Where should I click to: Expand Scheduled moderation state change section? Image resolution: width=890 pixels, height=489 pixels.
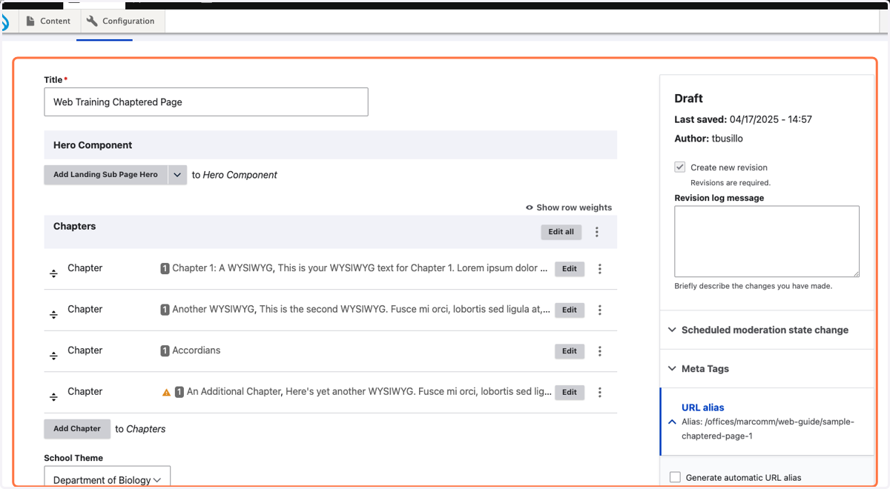[767, 330]
